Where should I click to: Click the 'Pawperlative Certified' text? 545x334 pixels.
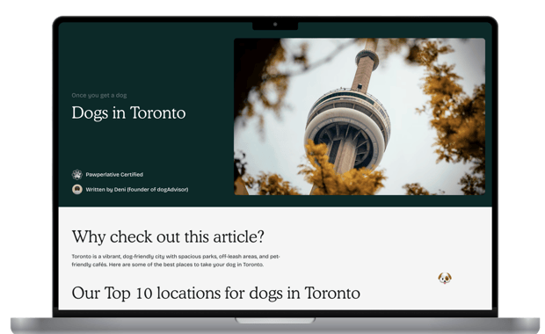(x=114, y=175)
